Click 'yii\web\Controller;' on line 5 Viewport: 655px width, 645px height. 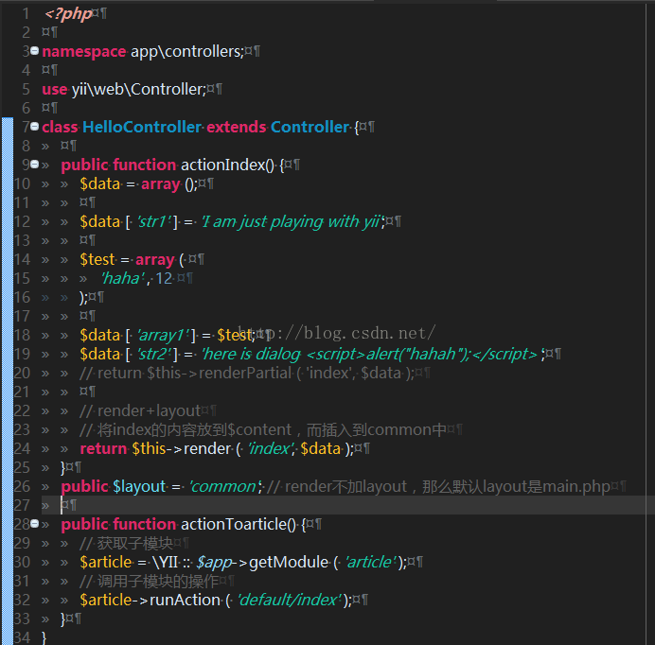(x=139, y=89)
